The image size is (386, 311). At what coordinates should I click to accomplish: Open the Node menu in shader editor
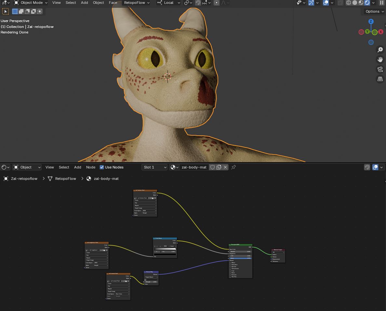click(91, 167)
